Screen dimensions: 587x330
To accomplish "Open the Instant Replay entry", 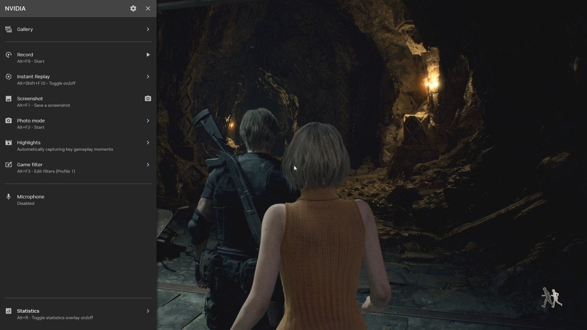I will click(78, 80).
